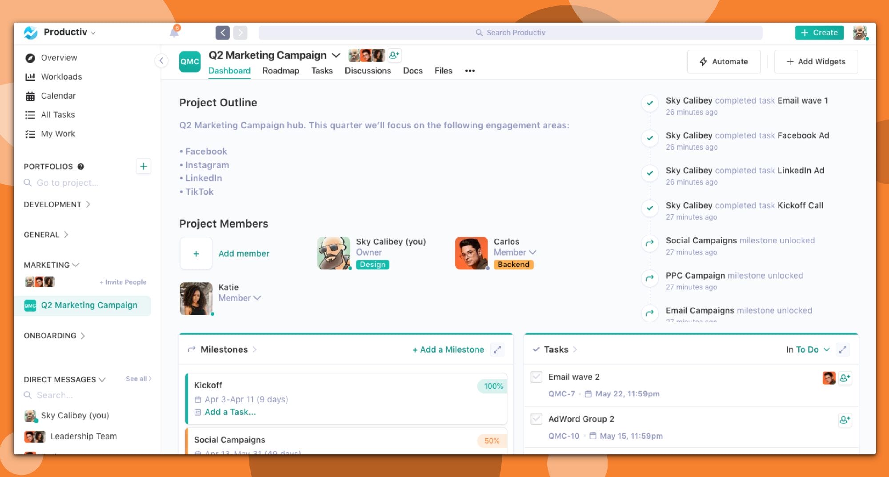
Task: Open the notifications bell
Action: click(174, 32)
